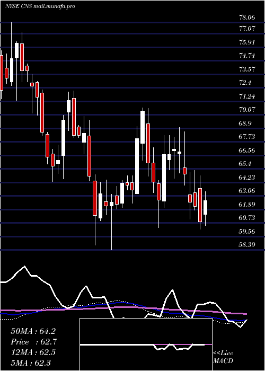Select the 63.06 price axis label

point(248,191)
